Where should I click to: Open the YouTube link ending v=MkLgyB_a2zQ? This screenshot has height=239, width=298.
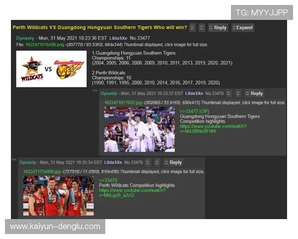tap(132, 193)
